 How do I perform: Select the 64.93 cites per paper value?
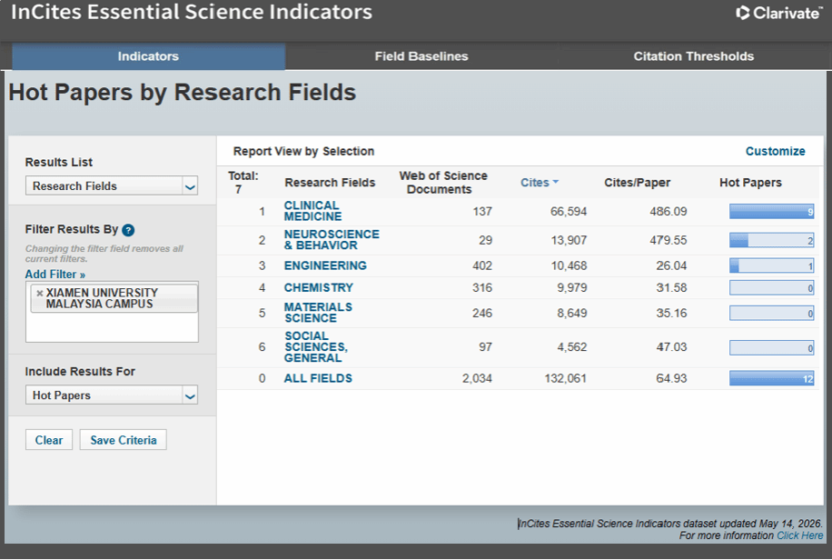[x=671, y=379]
